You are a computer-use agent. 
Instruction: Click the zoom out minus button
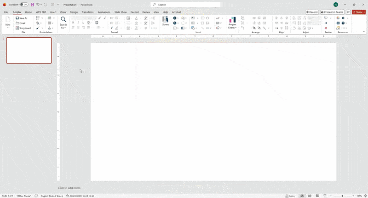tap(331, 196)
